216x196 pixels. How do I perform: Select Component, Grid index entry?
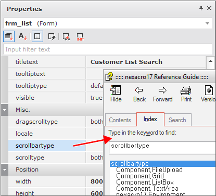(140, 176)
